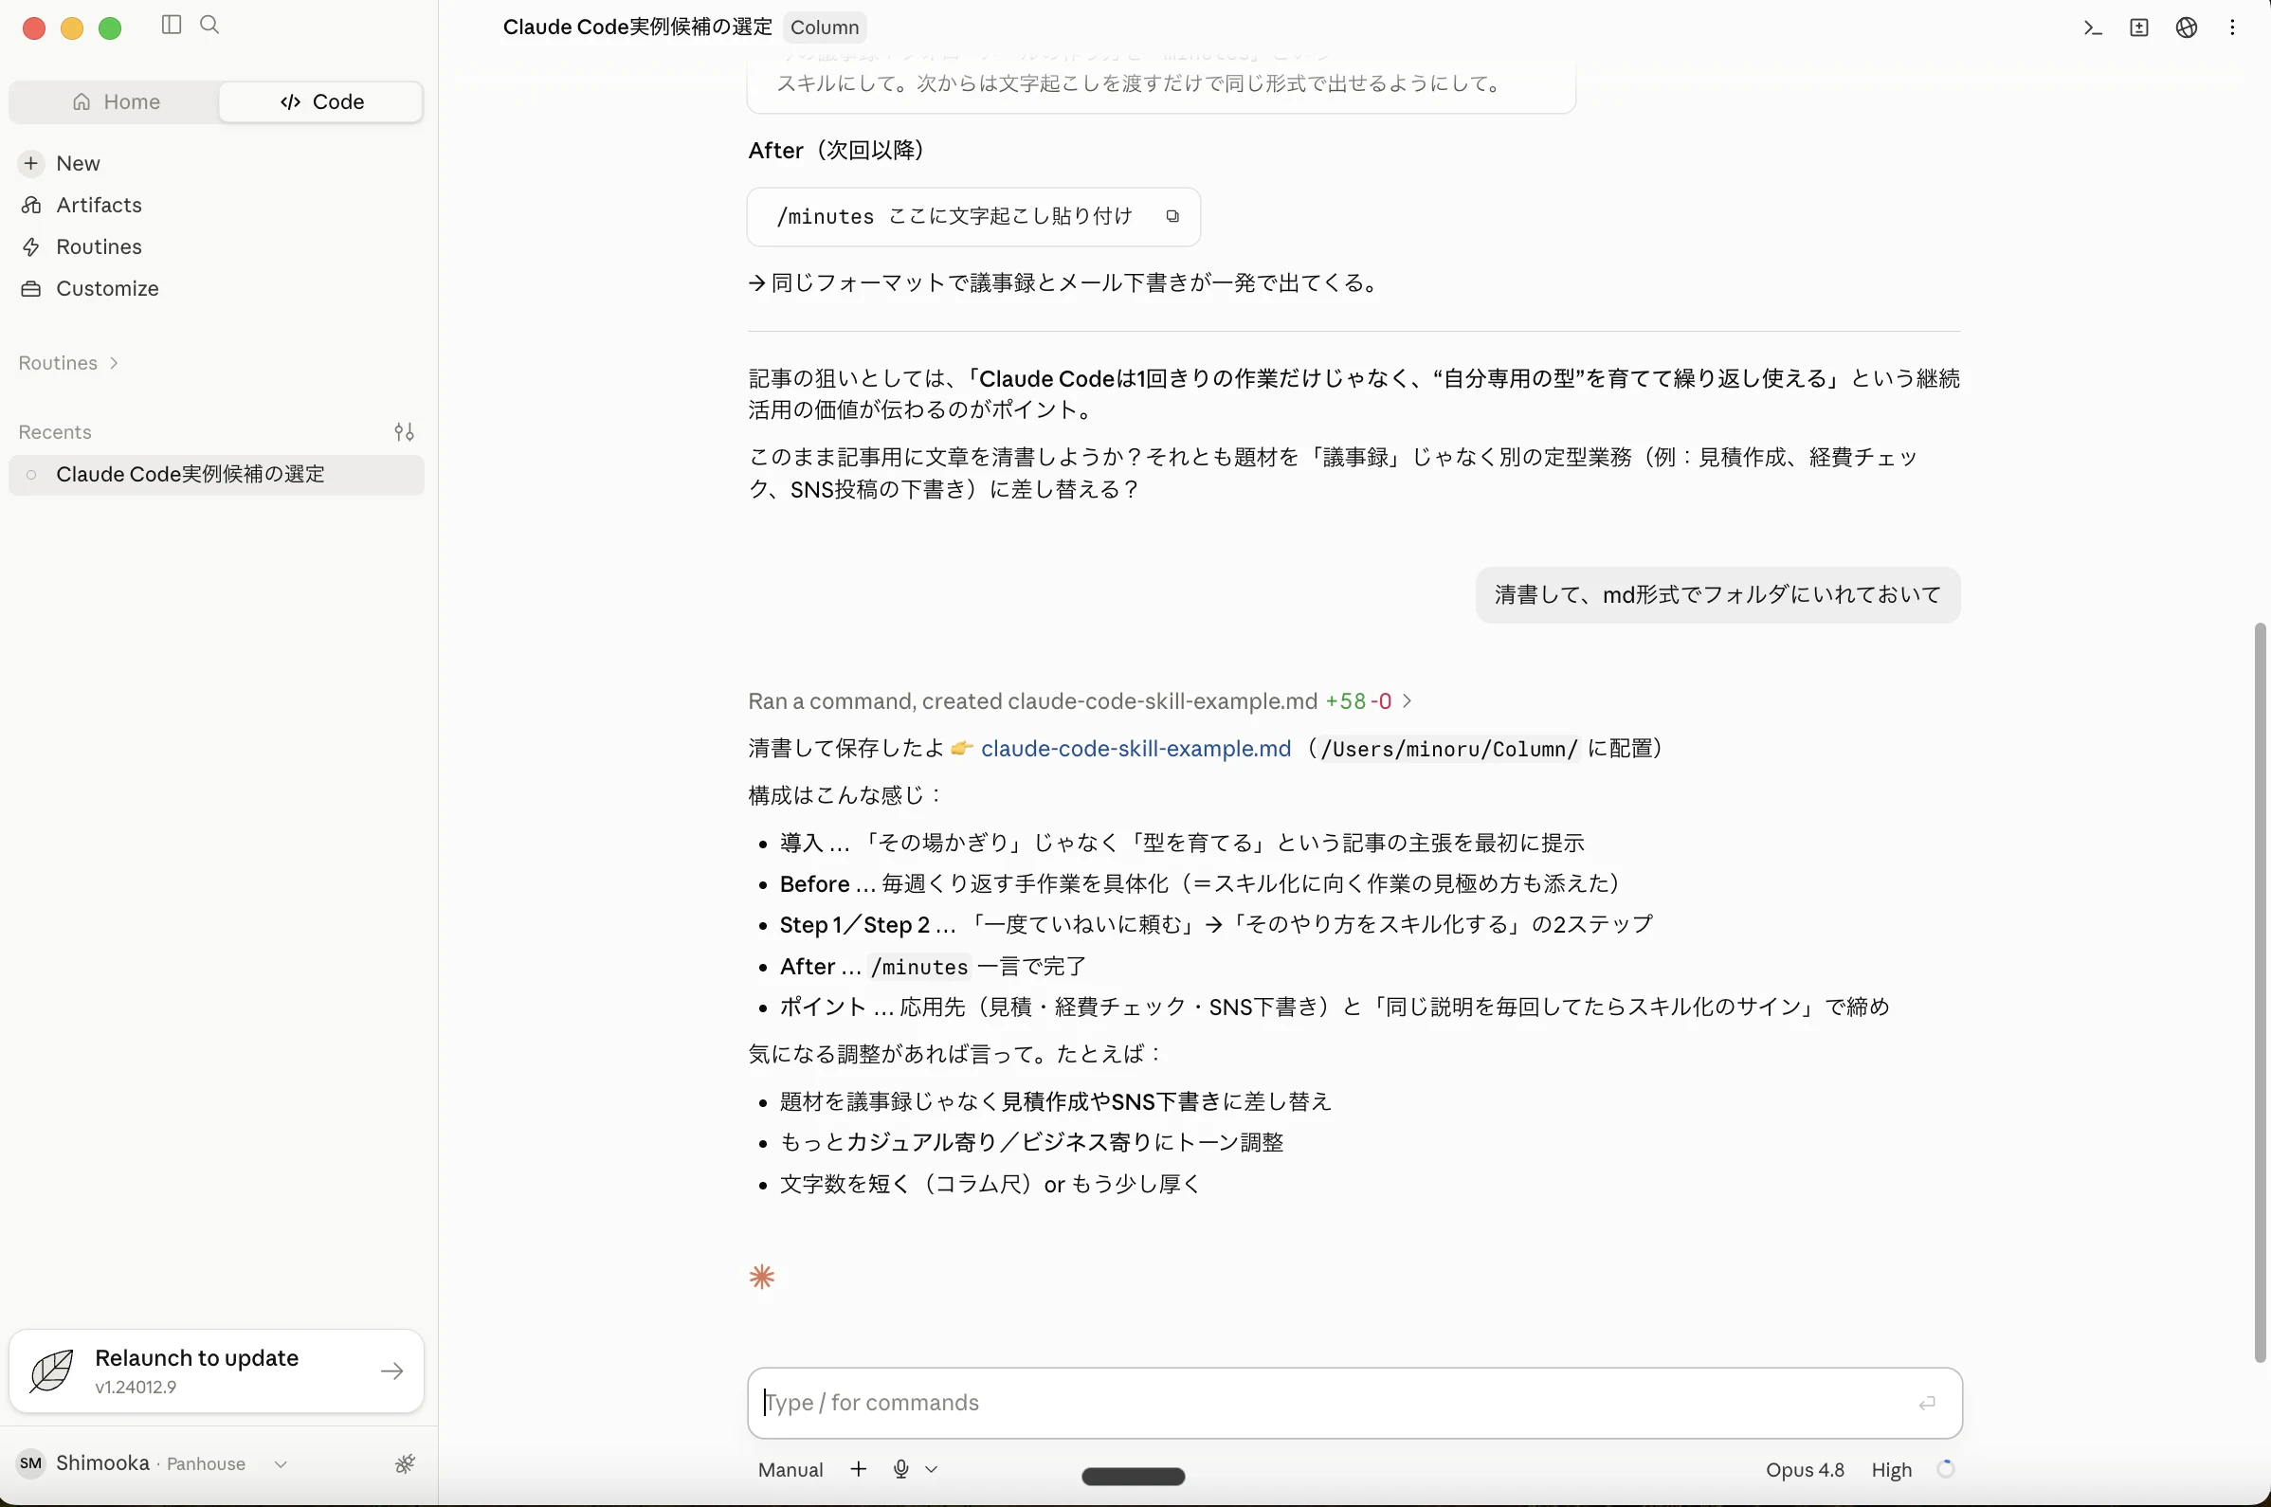Click the Relaunch to update arrow

tap(391, 1371)
